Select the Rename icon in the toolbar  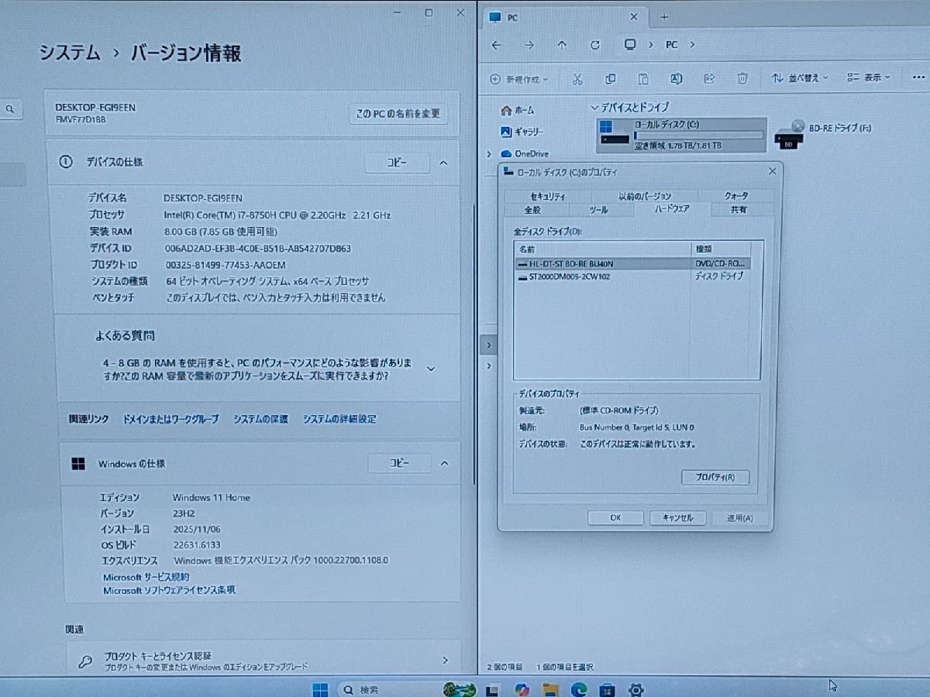(x=676, y=78)
